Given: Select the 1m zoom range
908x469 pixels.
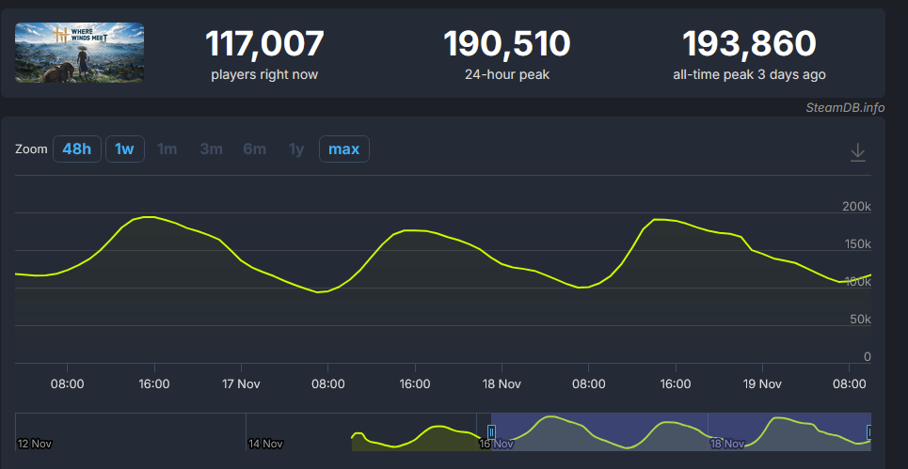Looking at the screenshot, I should tap(167, 149).
